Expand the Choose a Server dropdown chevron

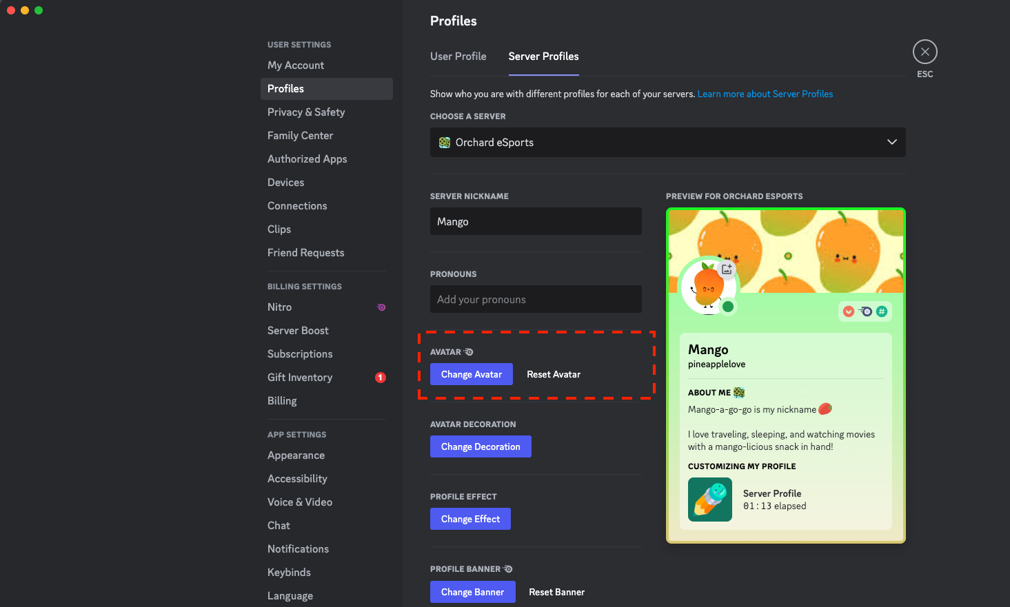point(891,142)
